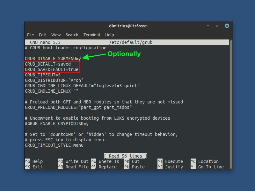Open the Terminal menu
The image size is (255, 191).
coord(91,35)
